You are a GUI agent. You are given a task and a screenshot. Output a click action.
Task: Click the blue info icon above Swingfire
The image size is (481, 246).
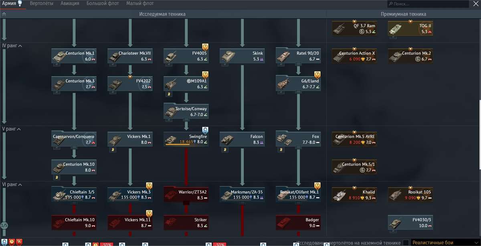click(x=205, y=130)
